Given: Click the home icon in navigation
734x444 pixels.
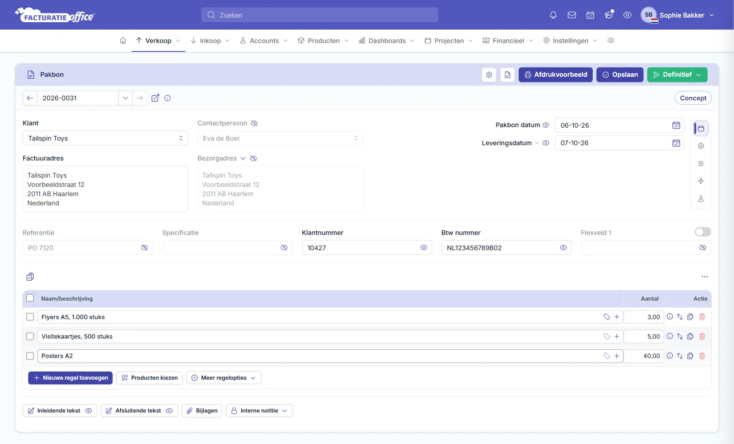Looking at the screenshot, I should click(x=123, y=41).
